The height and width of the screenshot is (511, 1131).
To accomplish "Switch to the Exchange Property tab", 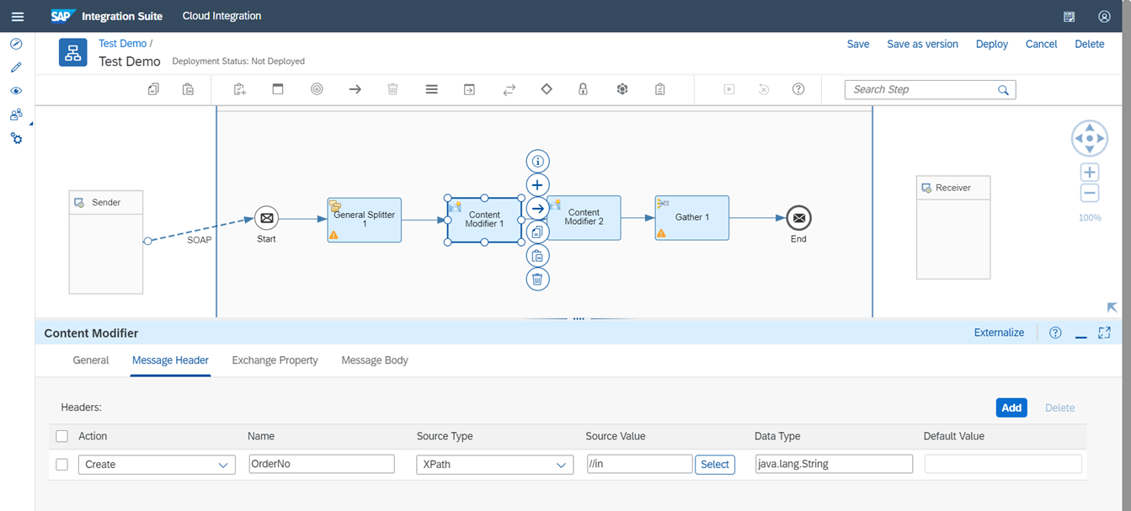I will [x=275, y=359].
